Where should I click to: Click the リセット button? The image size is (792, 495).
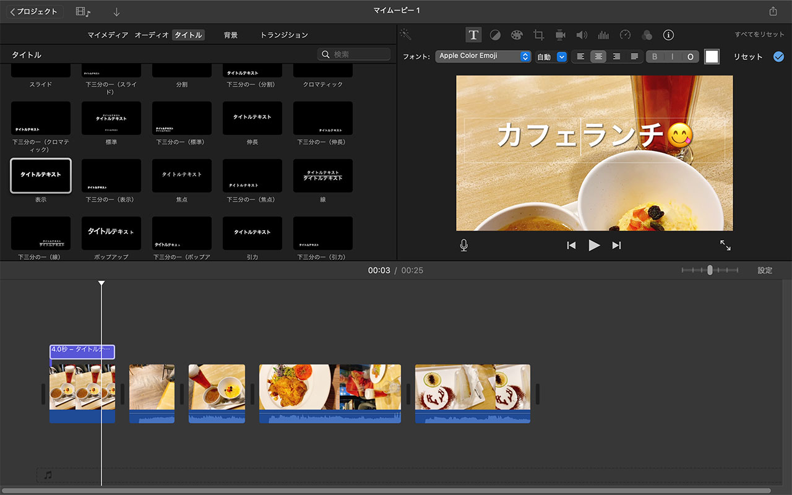click(748, 57)
